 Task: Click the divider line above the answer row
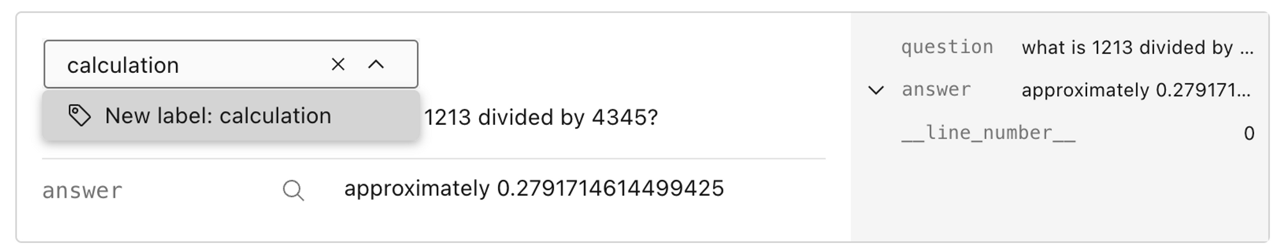pos(434,159)
